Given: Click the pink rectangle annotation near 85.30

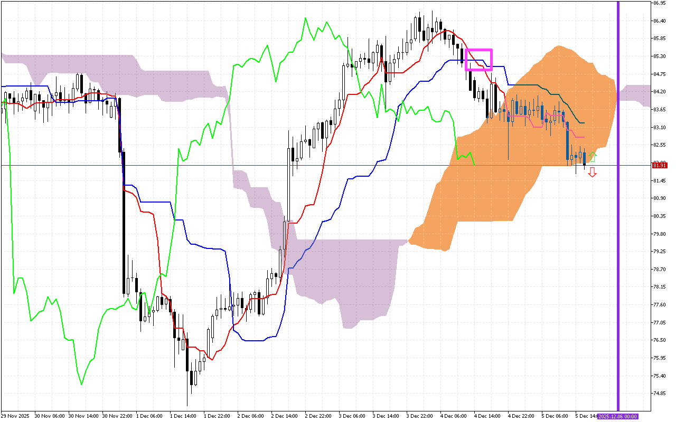Looking at the screenshot, I should tap(478, 60).
